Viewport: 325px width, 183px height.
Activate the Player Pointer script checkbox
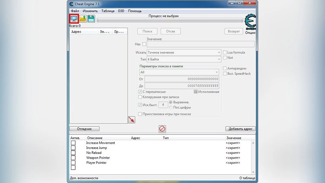(73, 163)
